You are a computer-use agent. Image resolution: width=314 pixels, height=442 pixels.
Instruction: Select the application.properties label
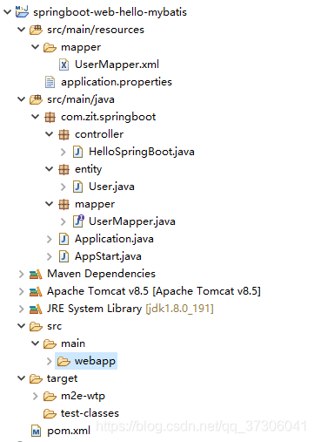[x=117, y=82]
